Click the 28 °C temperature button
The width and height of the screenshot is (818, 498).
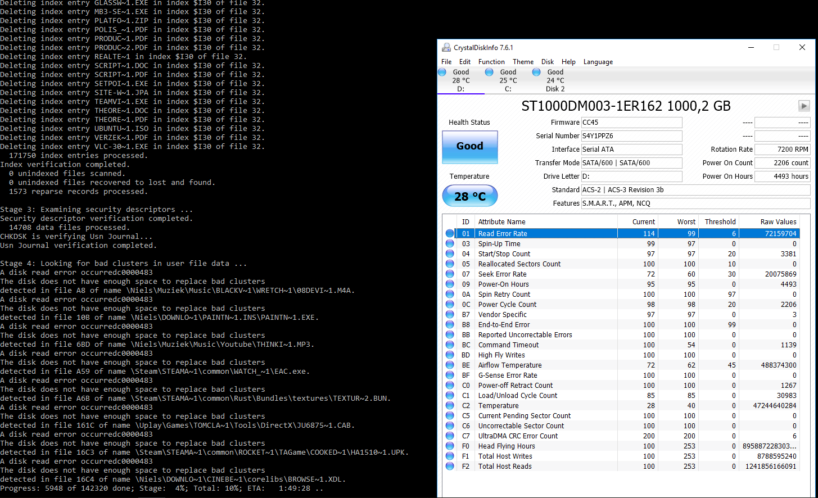470,196
